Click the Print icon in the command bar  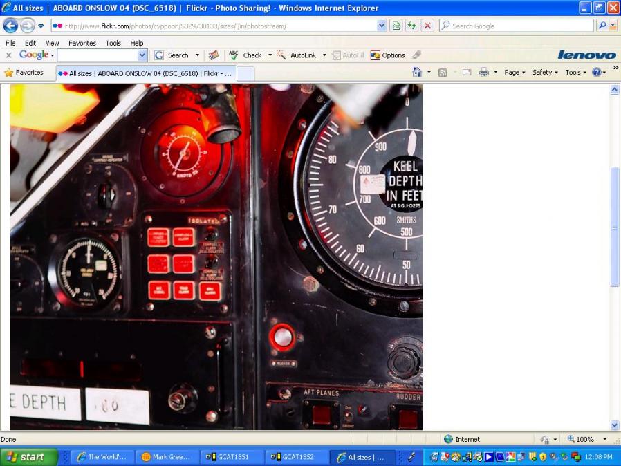click(x=483, y=73)
